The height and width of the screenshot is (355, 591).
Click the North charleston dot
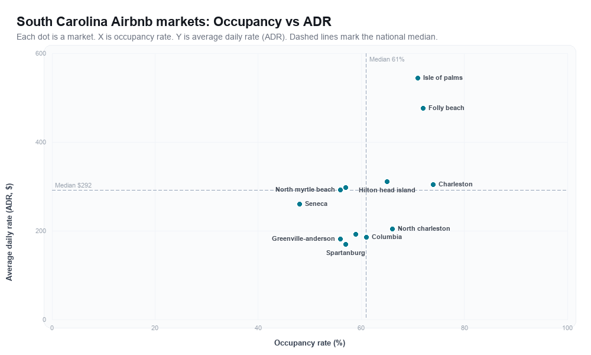pyautogui.click(x=392, y=229)
